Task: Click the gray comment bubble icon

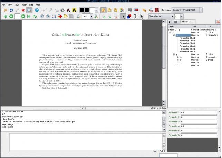Action: 130,10
